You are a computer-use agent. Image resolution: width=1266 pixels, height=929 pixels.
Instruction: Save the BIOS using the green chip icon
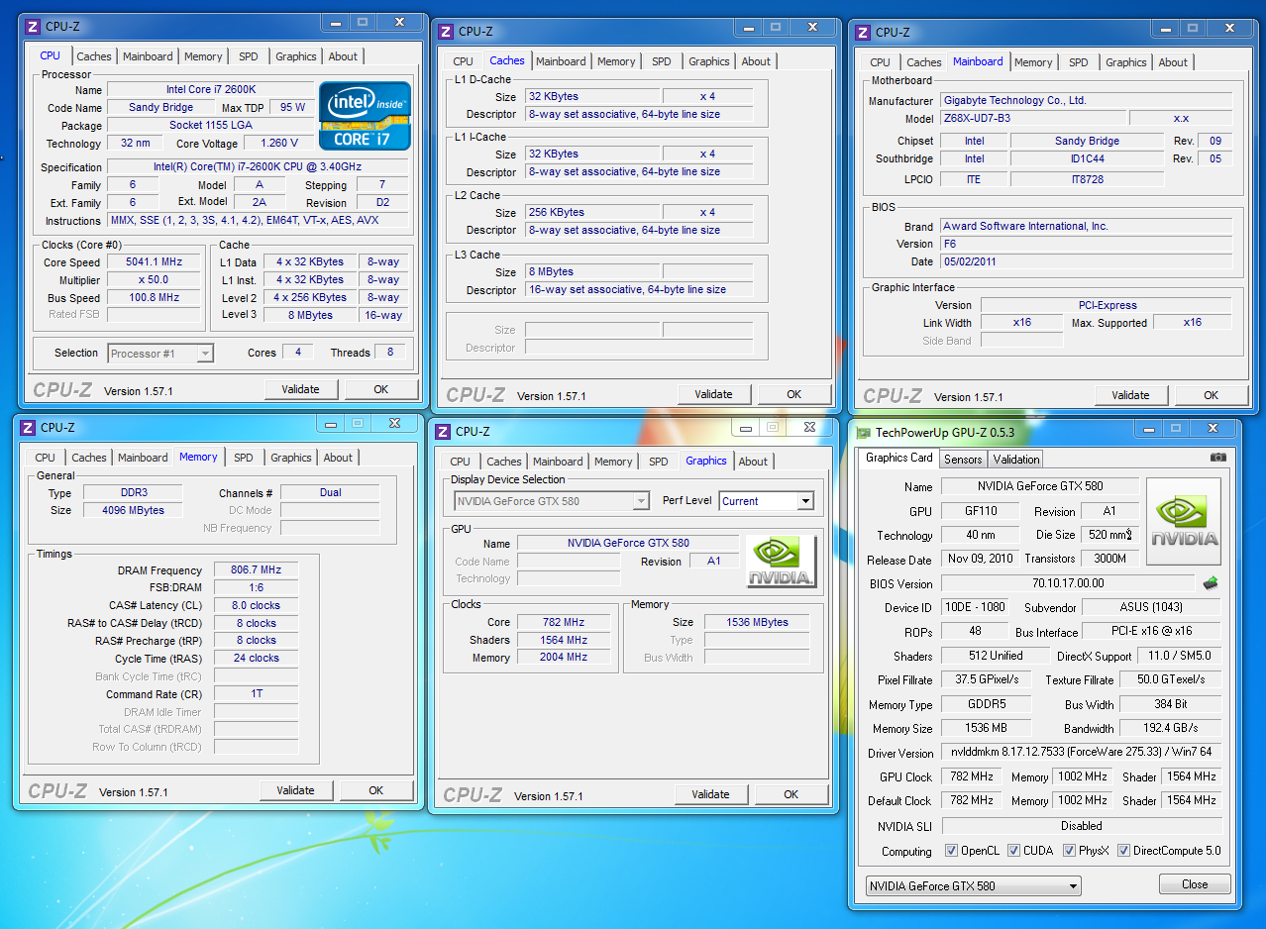(x=1211, y=583)
